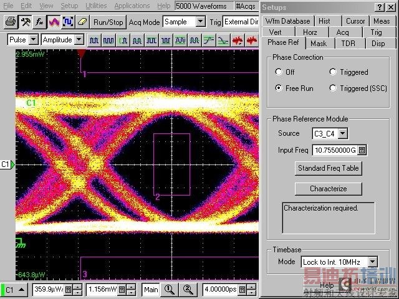Image resolution: width=399 pixels, height=299 pixels.
Task: Click the printer icon in toolbar
Action: pyautogui.click(x=11, y=22)
